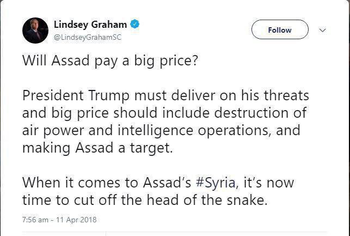Click the words 'destruction of' in the tweet
Screen dimensions: 350x236
click(266, 113)
